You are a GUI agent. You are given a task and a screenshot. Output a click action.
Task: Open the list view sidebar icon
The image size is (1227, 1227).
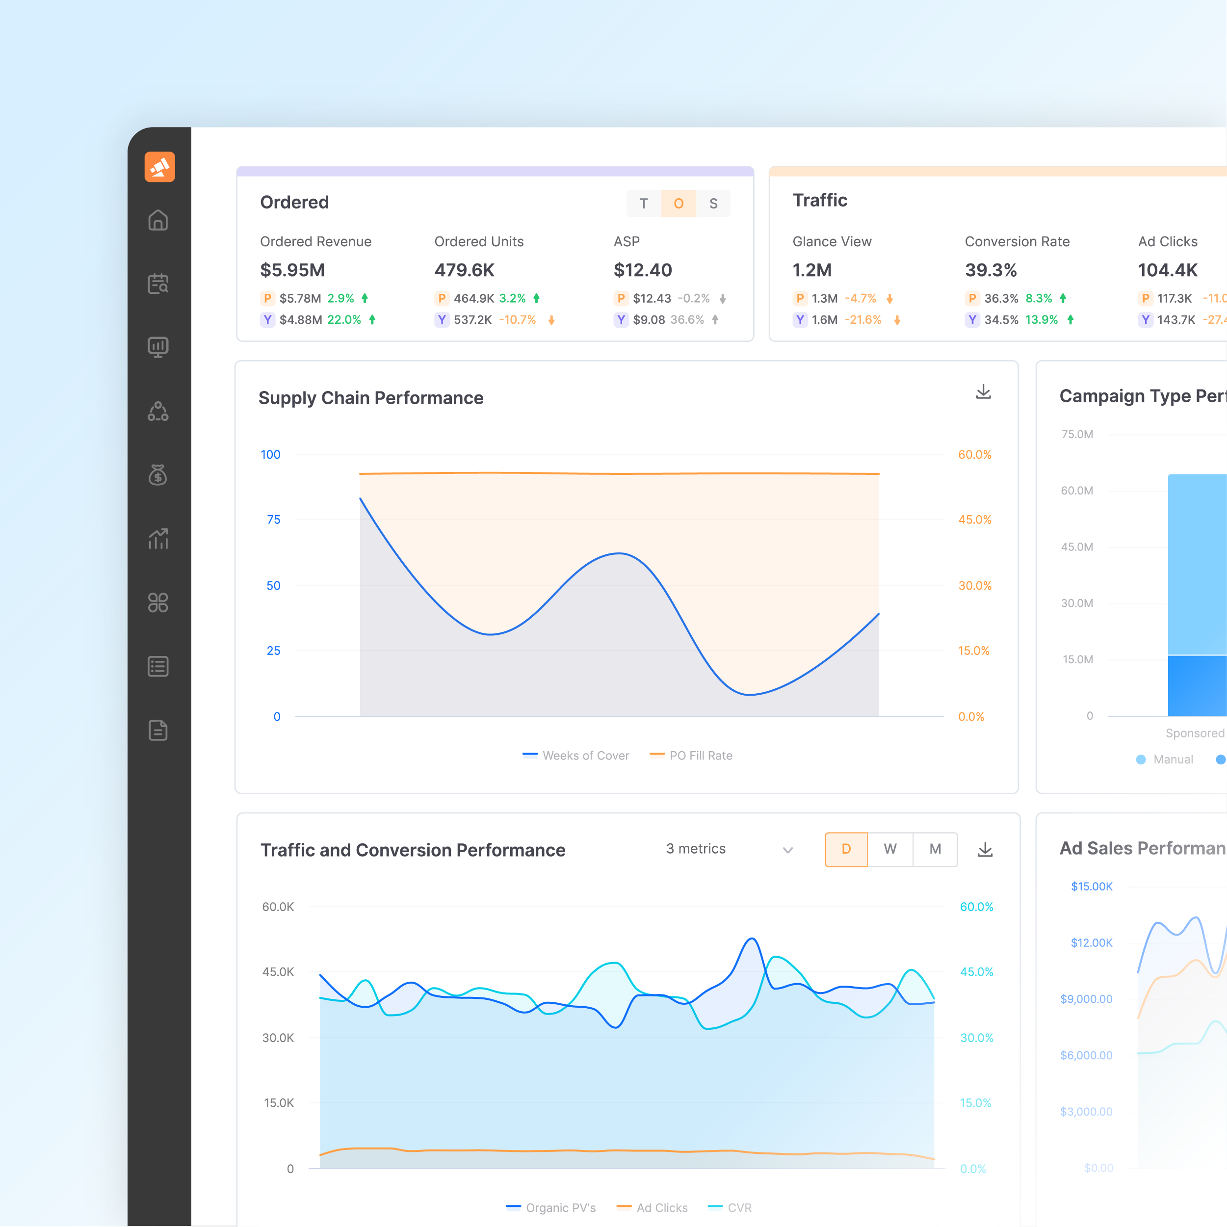(x=158, y=666)
